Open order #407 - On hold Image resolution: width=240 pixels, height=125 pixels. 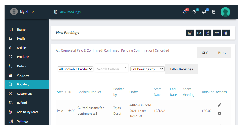[x=140, y=105]
